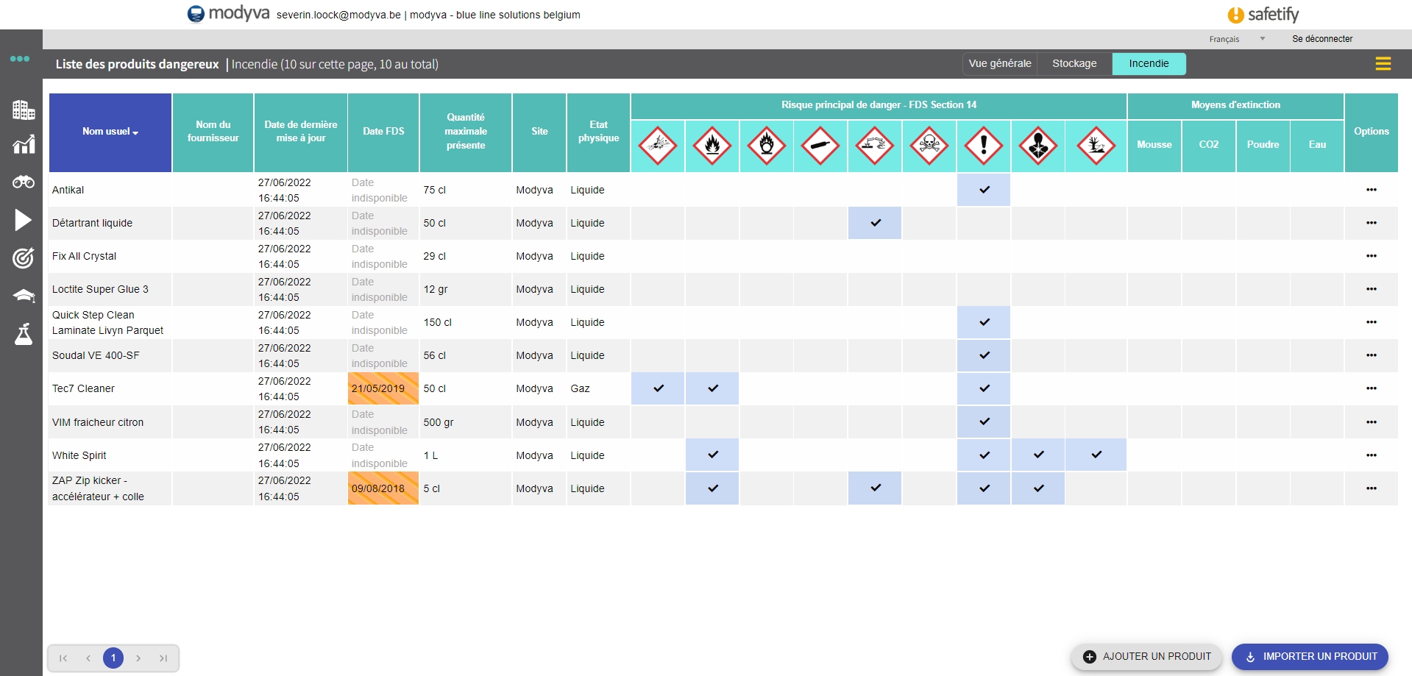
Task: Open the buildings icon in sidebar
Action: coord(24,110)
